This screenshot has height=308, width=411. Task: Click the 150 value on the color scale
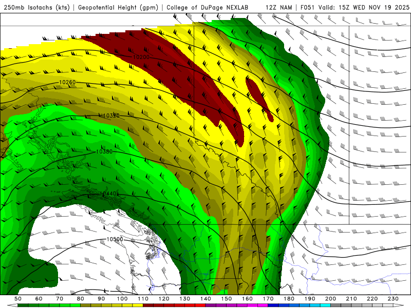[227, 299]
